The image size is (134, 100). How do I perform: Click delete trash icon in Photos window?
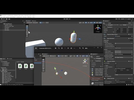(x=62, y=48)
